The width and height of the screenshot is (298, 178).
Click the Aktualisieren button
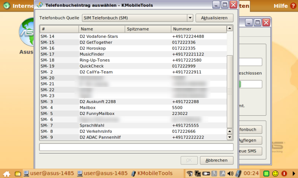click(x=214, y=18)
